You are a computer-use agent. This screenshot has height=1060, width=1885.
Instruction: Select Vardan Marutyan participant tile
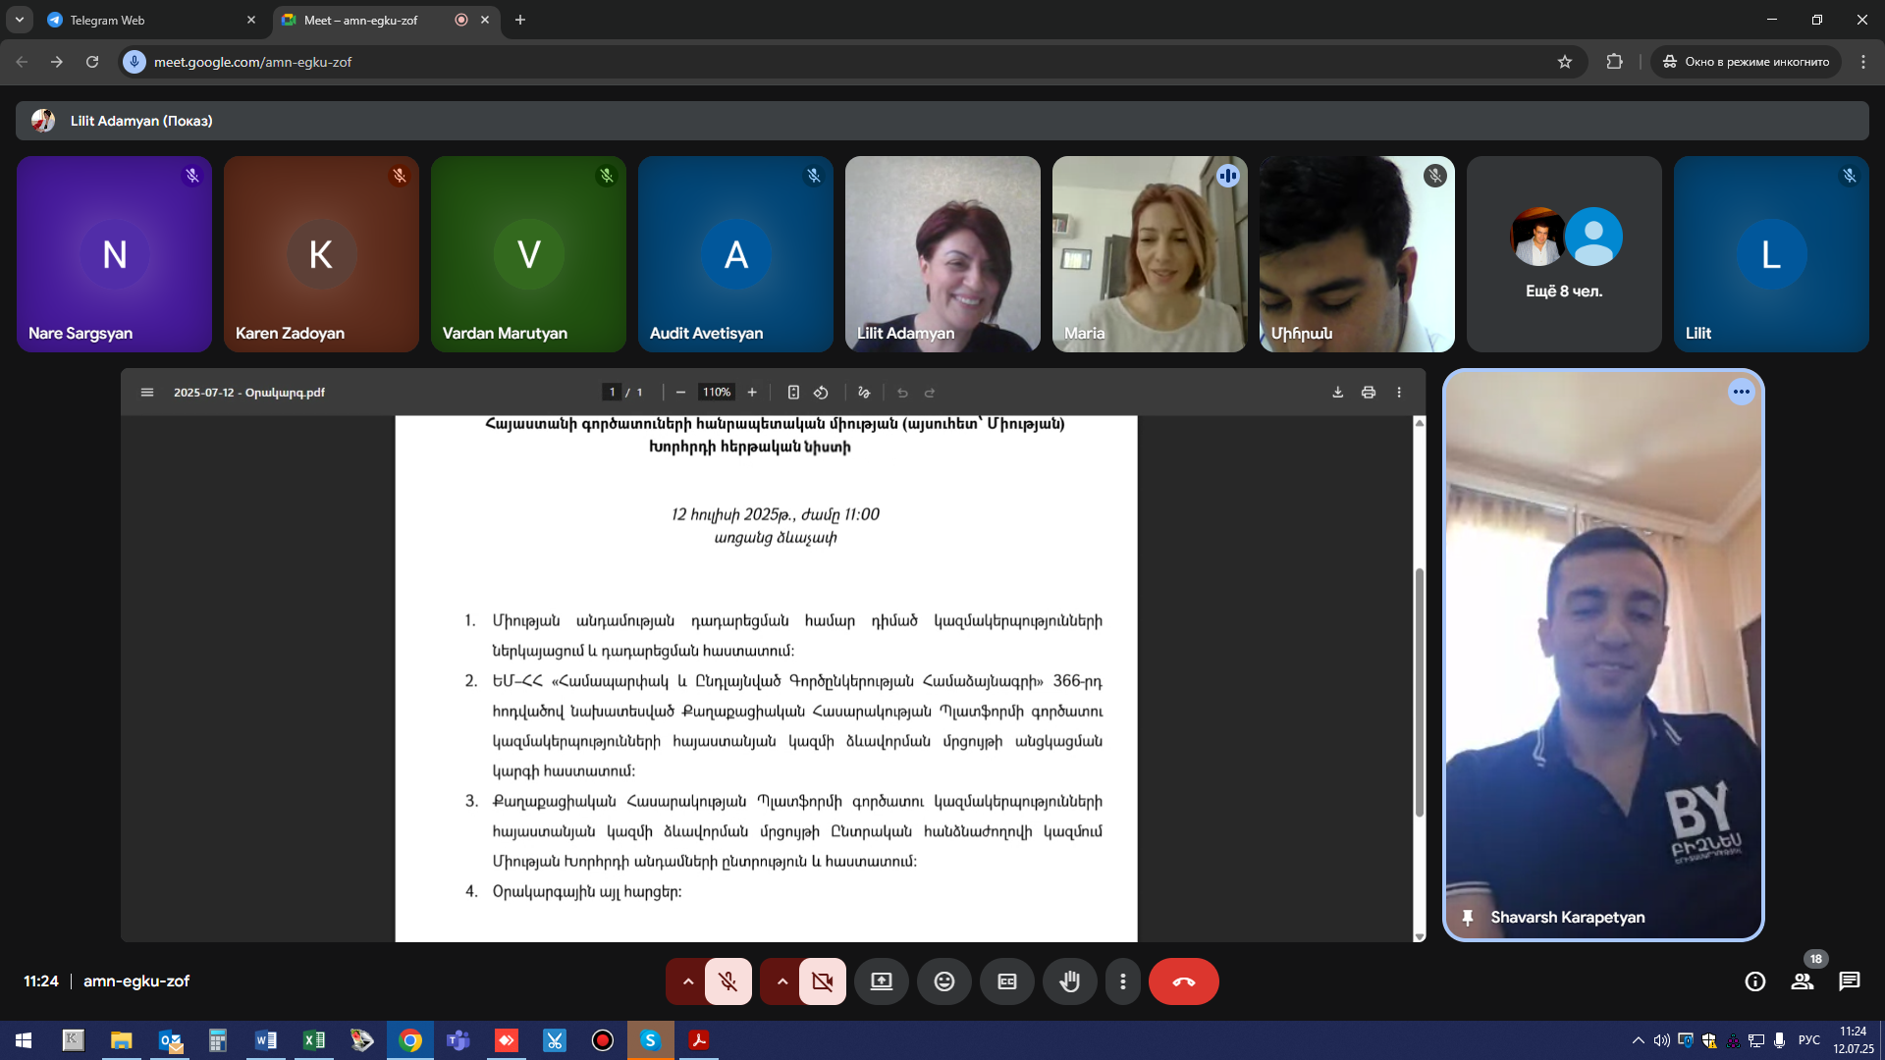coord(528,254)
